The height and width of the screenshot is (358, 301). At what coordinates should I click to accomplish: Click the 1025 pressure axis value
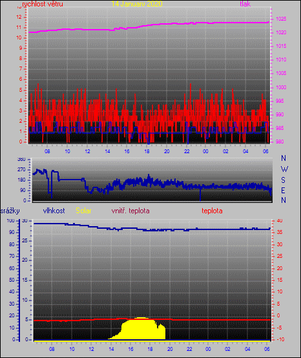point(281,19)
